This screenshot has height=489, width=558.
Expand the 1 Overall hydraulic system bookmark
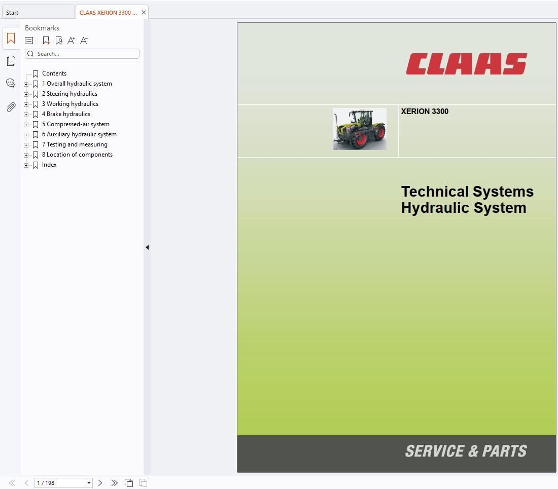(26, 84)
